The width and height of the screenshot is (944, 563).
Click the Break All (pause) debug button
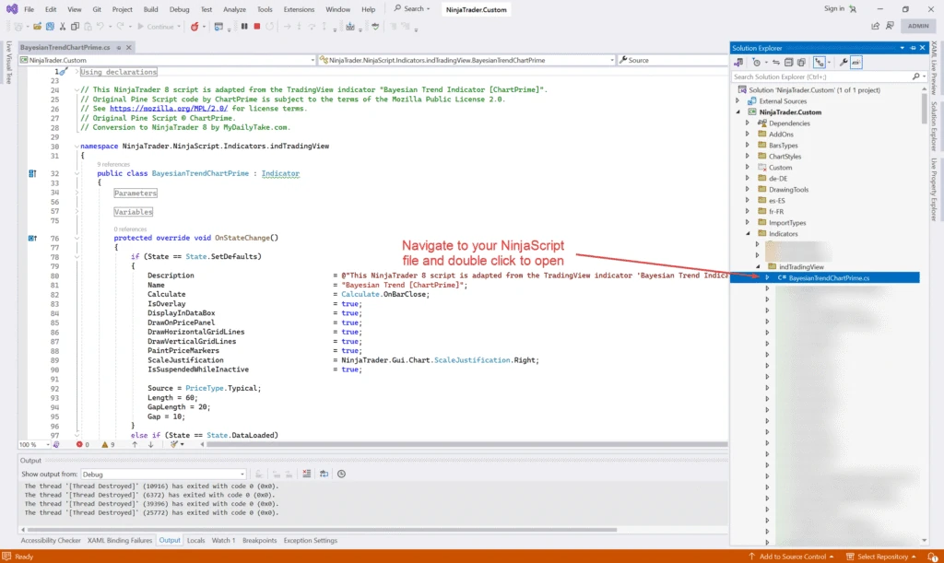click(244, 27)
